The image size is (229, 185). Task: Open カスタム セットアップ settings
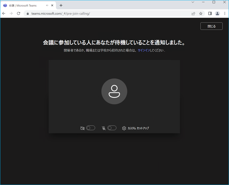tap(135, 128)
